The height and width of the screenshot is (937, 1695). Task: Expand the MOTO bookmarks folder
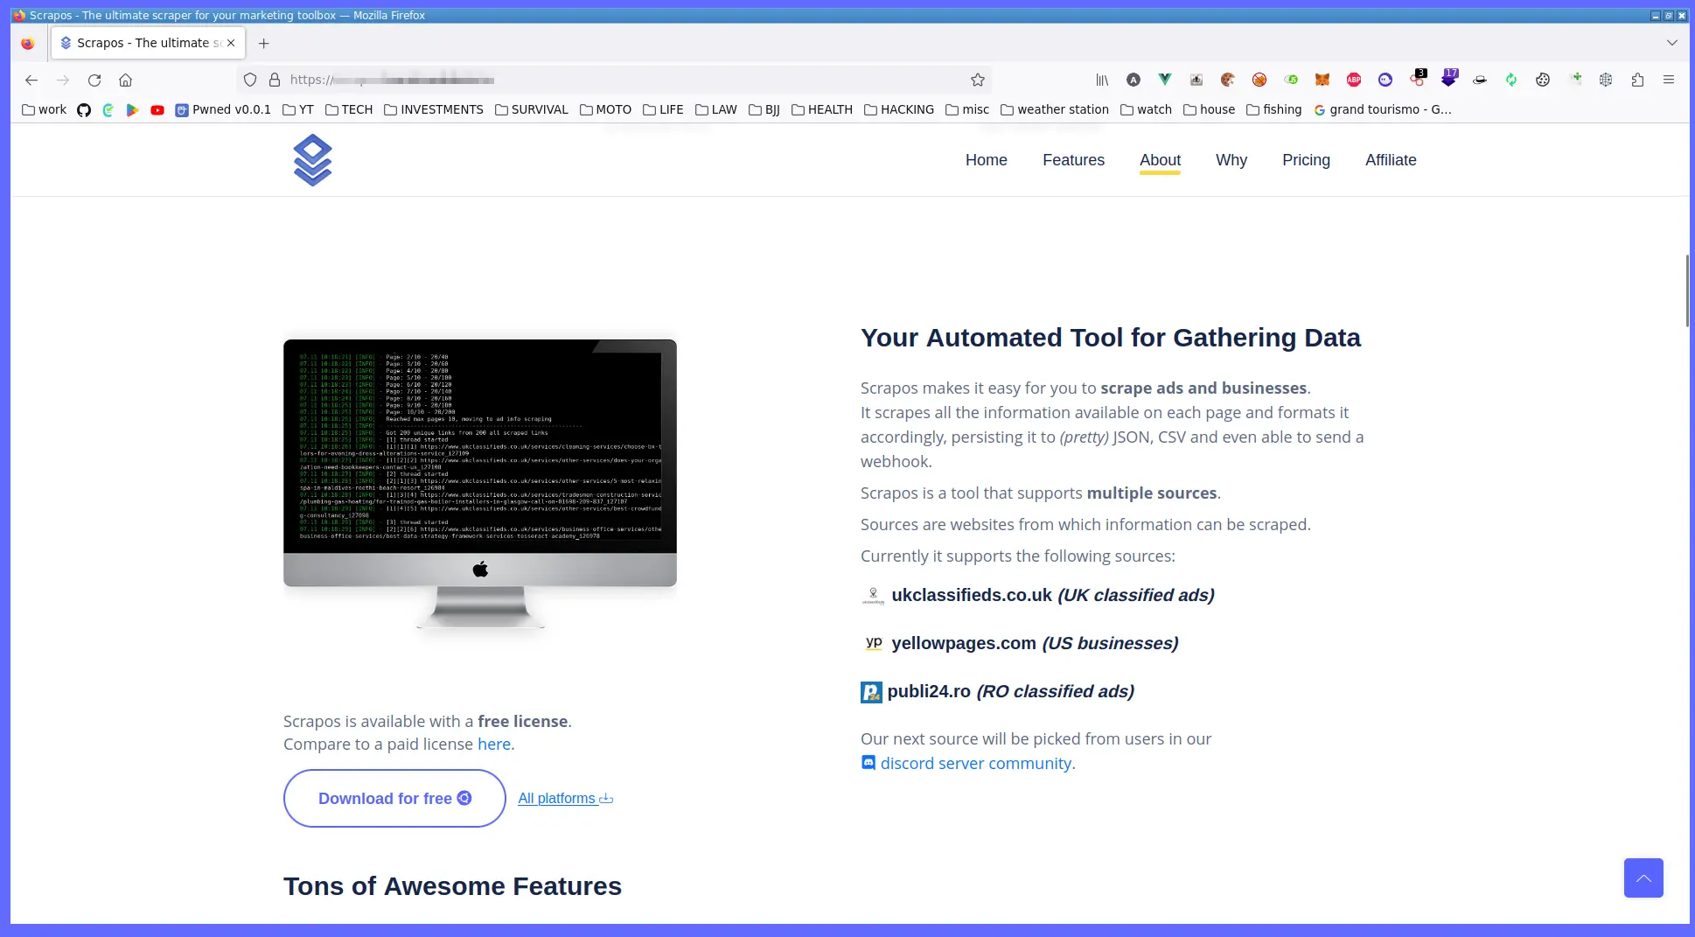(605, 109)
